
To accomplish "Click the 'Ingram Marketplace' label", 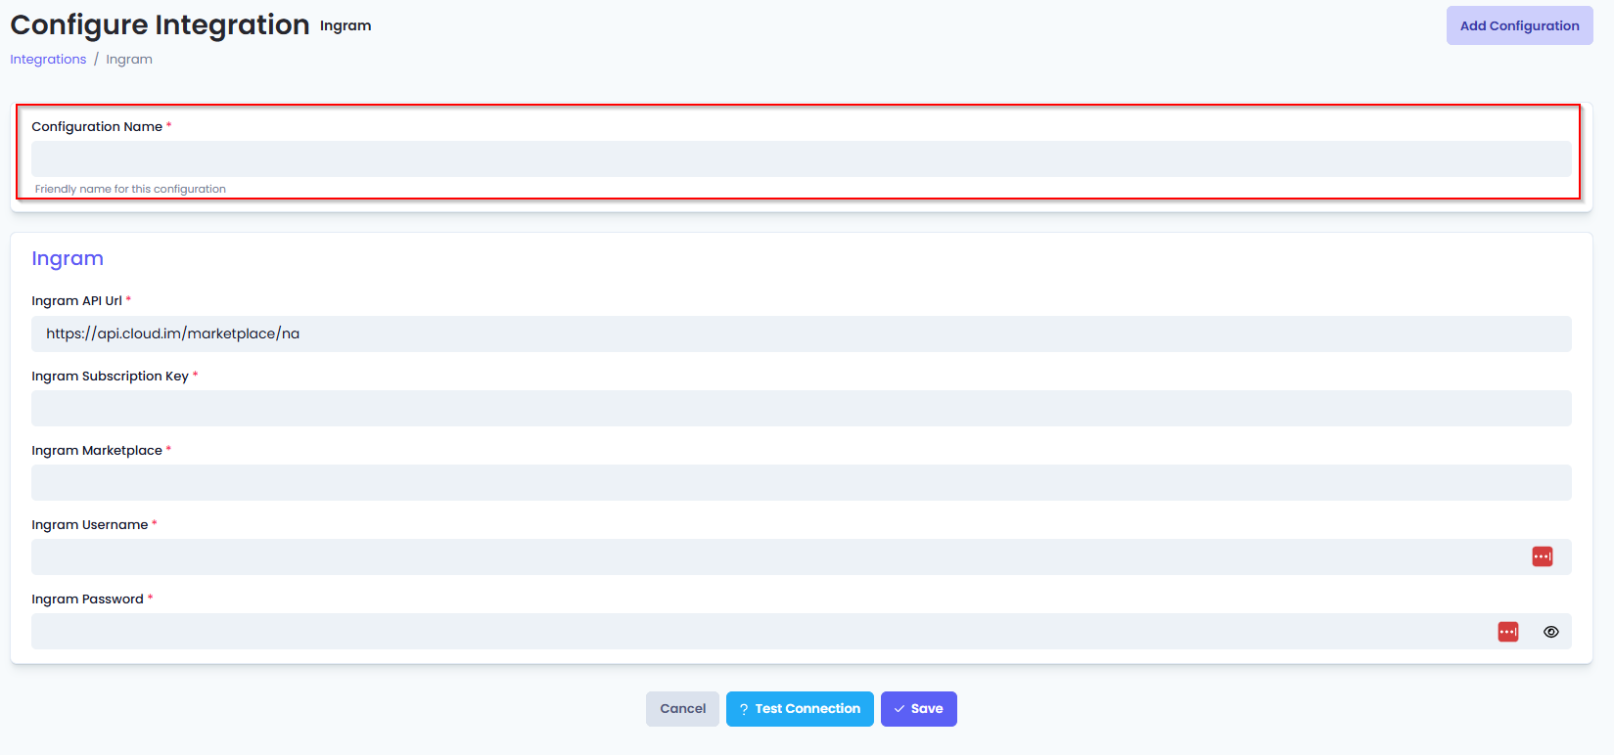I will coord(97,451).
